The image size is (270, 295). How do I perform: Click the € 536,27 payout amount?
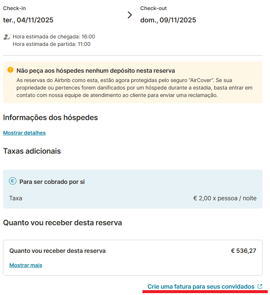(243, 251)
